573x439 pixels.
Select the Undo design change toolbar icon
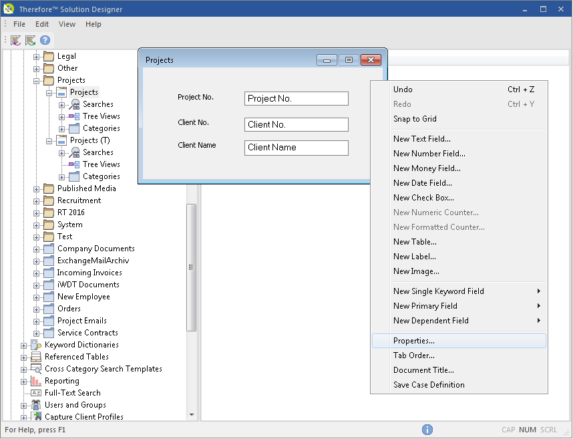tap(15, 40)
